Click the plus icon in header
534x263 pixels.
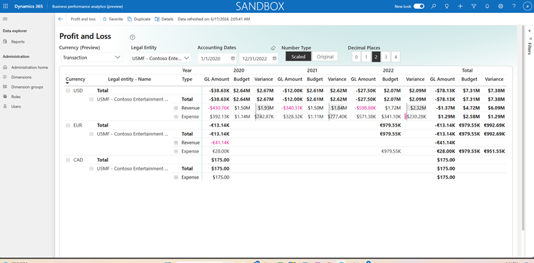461,6
